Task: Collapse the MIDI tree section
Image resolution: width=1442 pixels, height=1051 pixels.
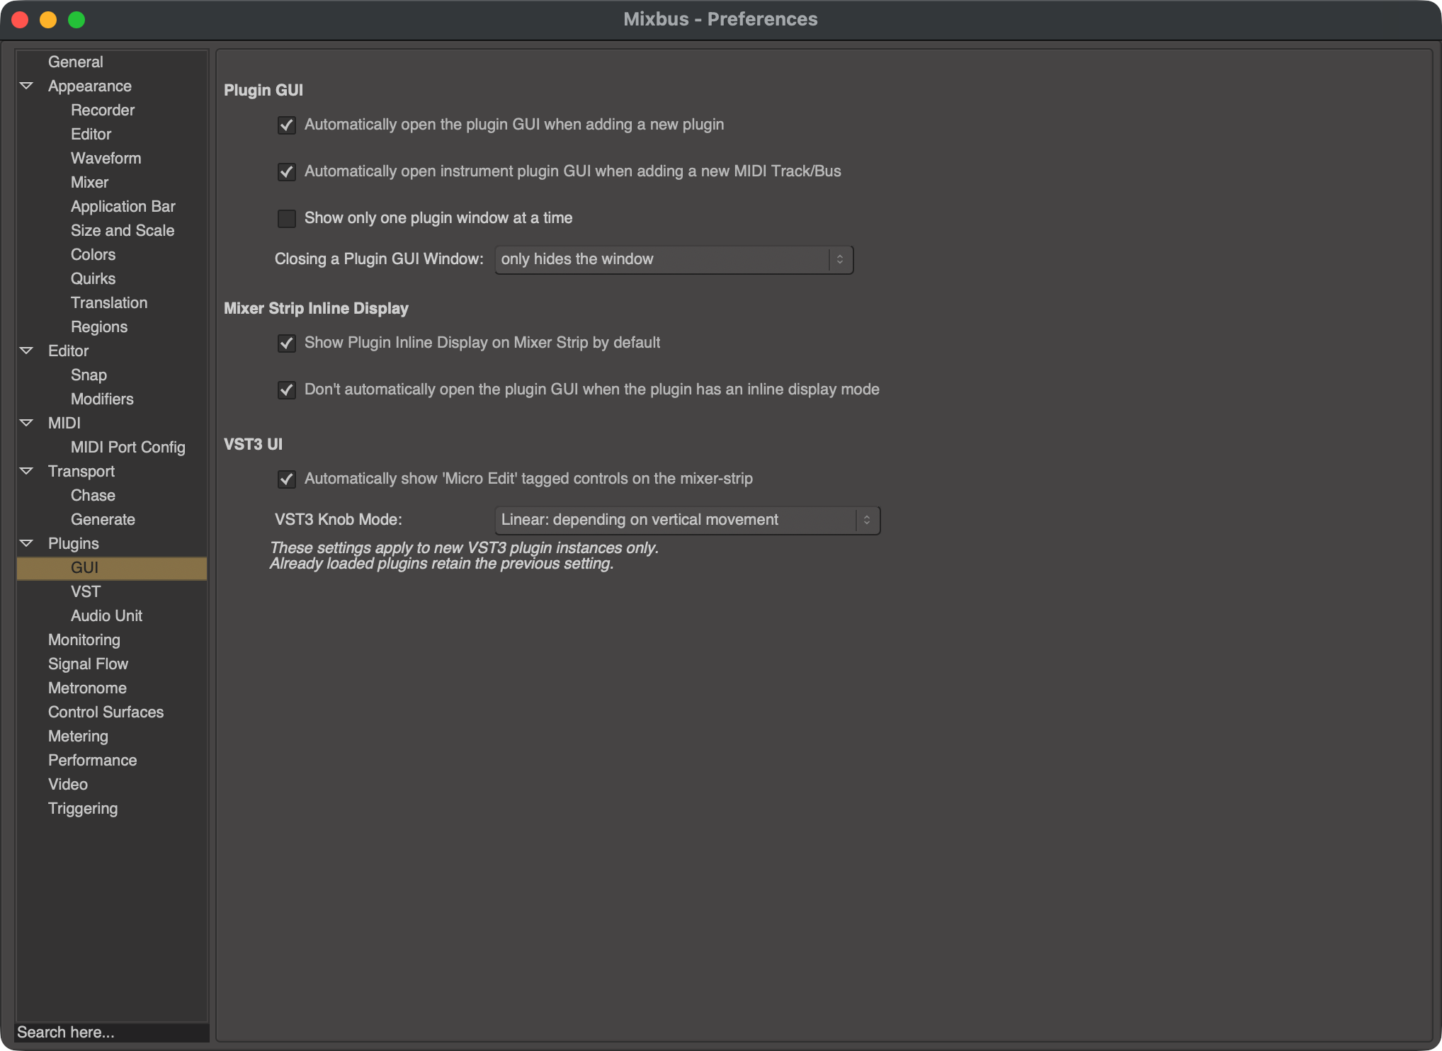Action: click(x=27, y=423)
